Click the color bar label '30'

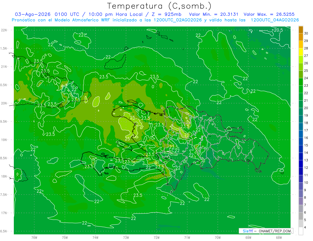pos(306,33)
